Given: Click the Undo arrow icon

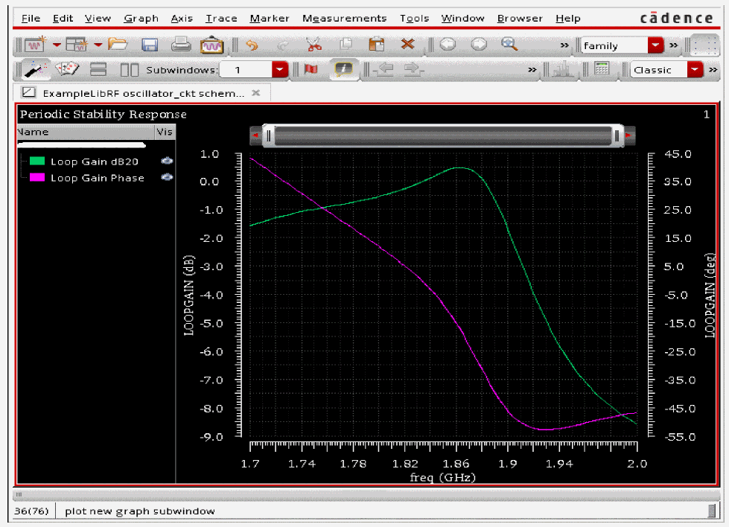Looking at the screenshot, I should click(252, 45).
